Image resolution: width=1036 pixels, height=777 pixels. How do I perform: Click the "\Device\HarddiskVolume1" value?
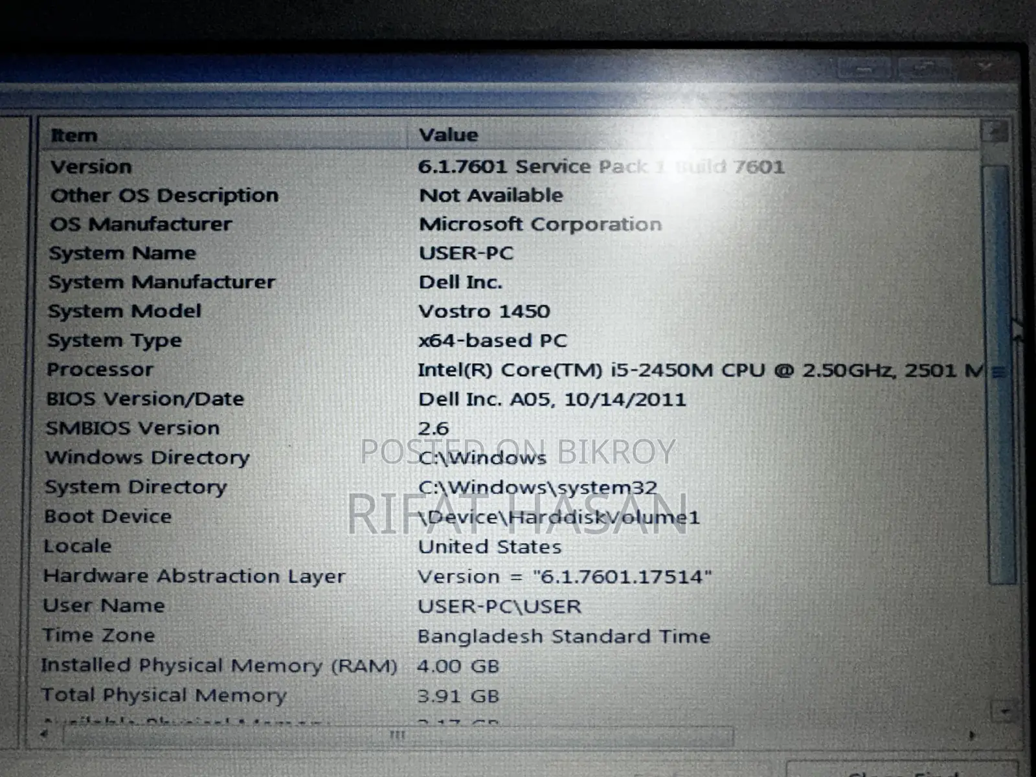(x=559, y=517)
